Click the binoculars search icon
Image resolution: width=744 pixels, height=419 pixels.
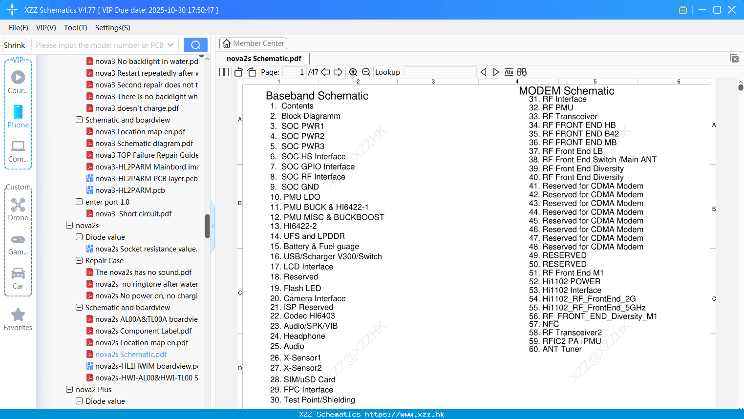click(x=522, y=72)
